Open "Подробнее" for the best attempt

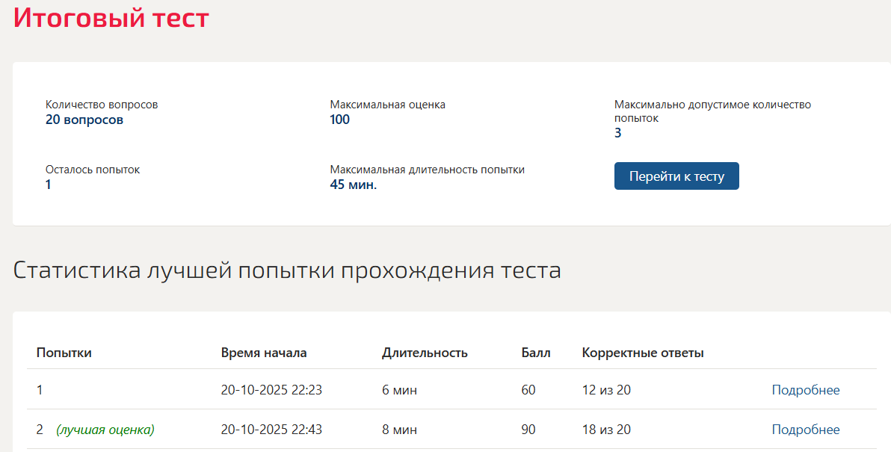click(x=805, y=430)
